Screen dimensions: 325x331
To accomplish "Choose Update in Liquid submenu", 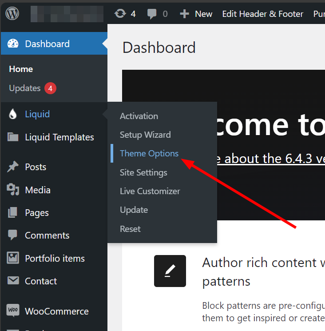I will point(134,210).
